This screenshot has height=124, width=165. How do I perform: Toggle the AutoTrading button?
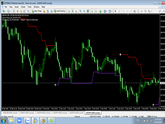point(60,11)
